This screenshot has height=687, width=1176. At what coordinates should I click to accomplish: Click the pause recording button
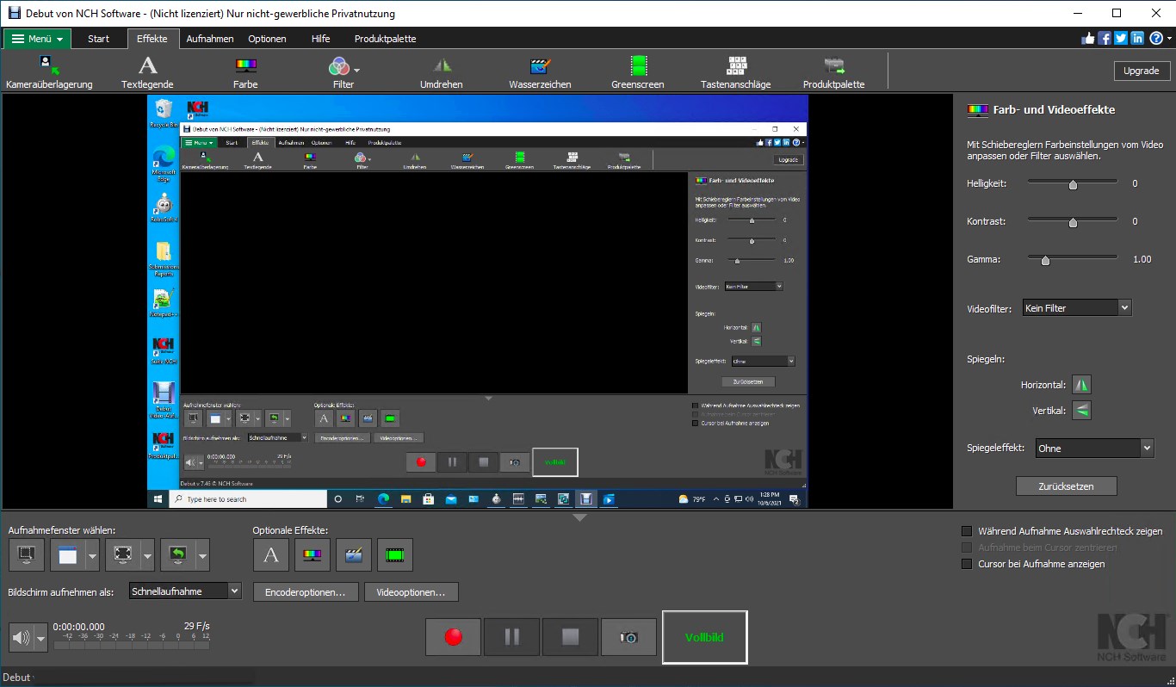pos(511,637)
